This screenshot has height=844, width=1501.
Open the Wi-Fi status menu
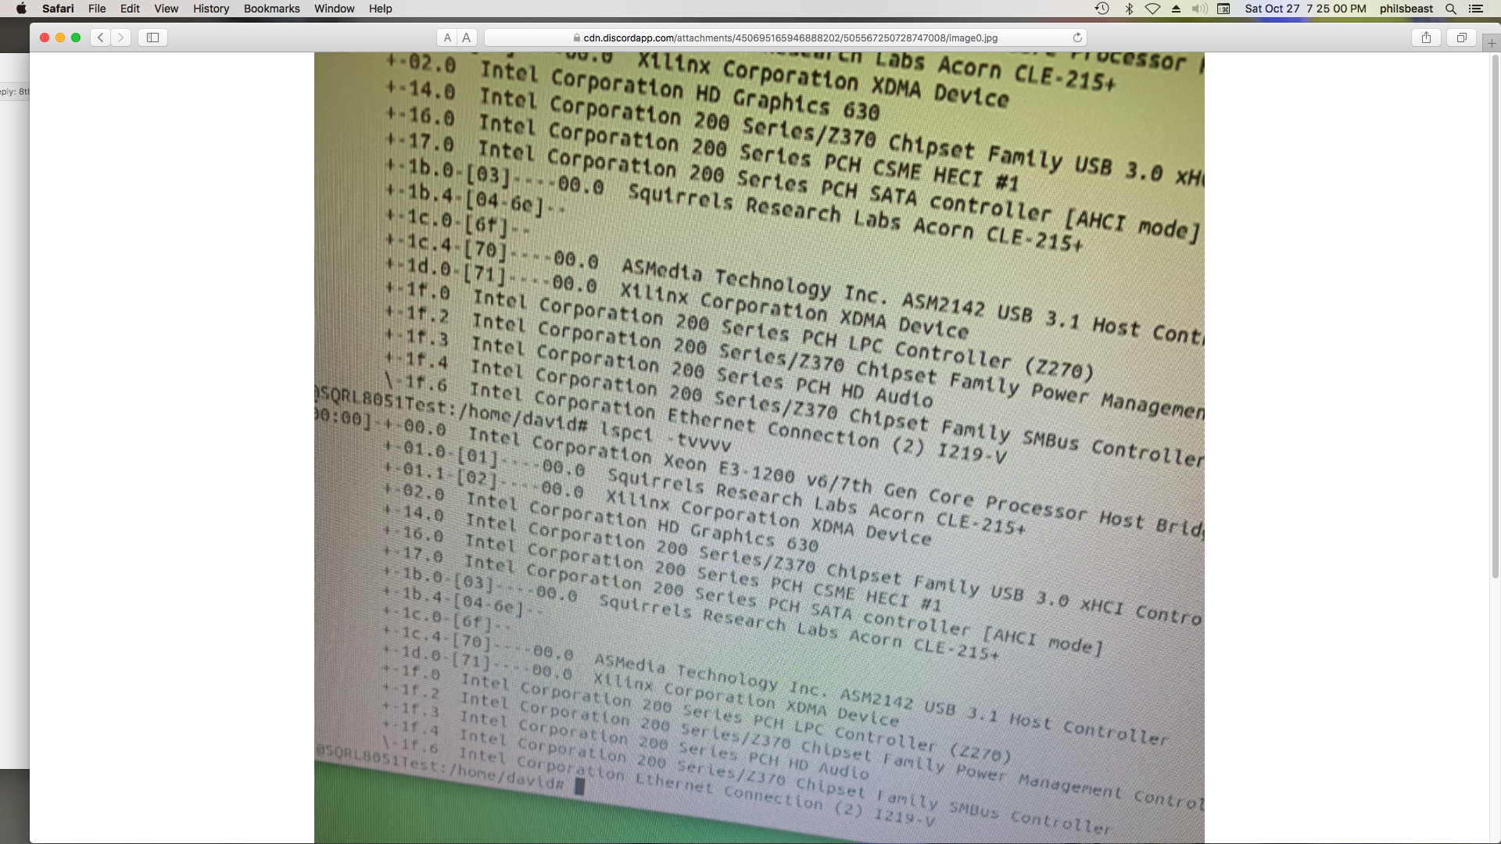(x=1152, y=9)
